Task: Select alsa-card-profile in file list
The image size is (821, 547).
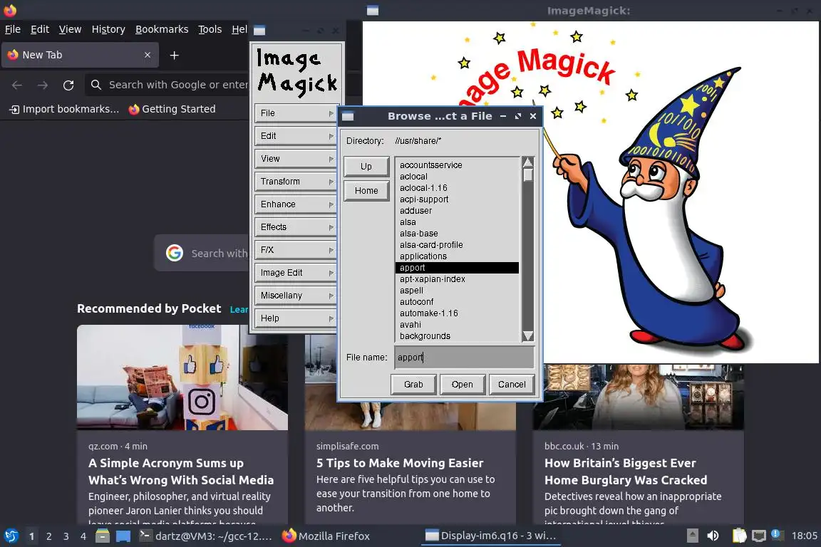Action: tap(457, 245)
